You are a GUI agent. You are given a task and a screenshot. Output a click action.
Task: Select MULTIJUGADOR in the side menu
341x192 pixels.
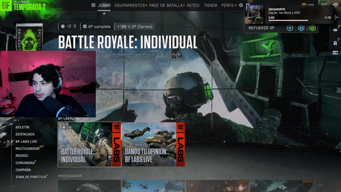[x=27, y=149]
